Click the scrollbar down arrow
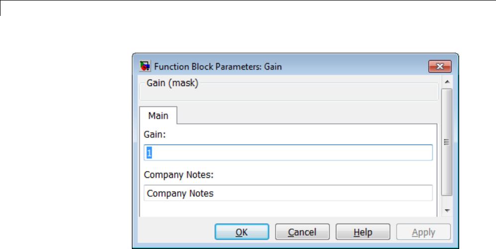The width and height of the screenshot is (496, 249). pos(447,211)
